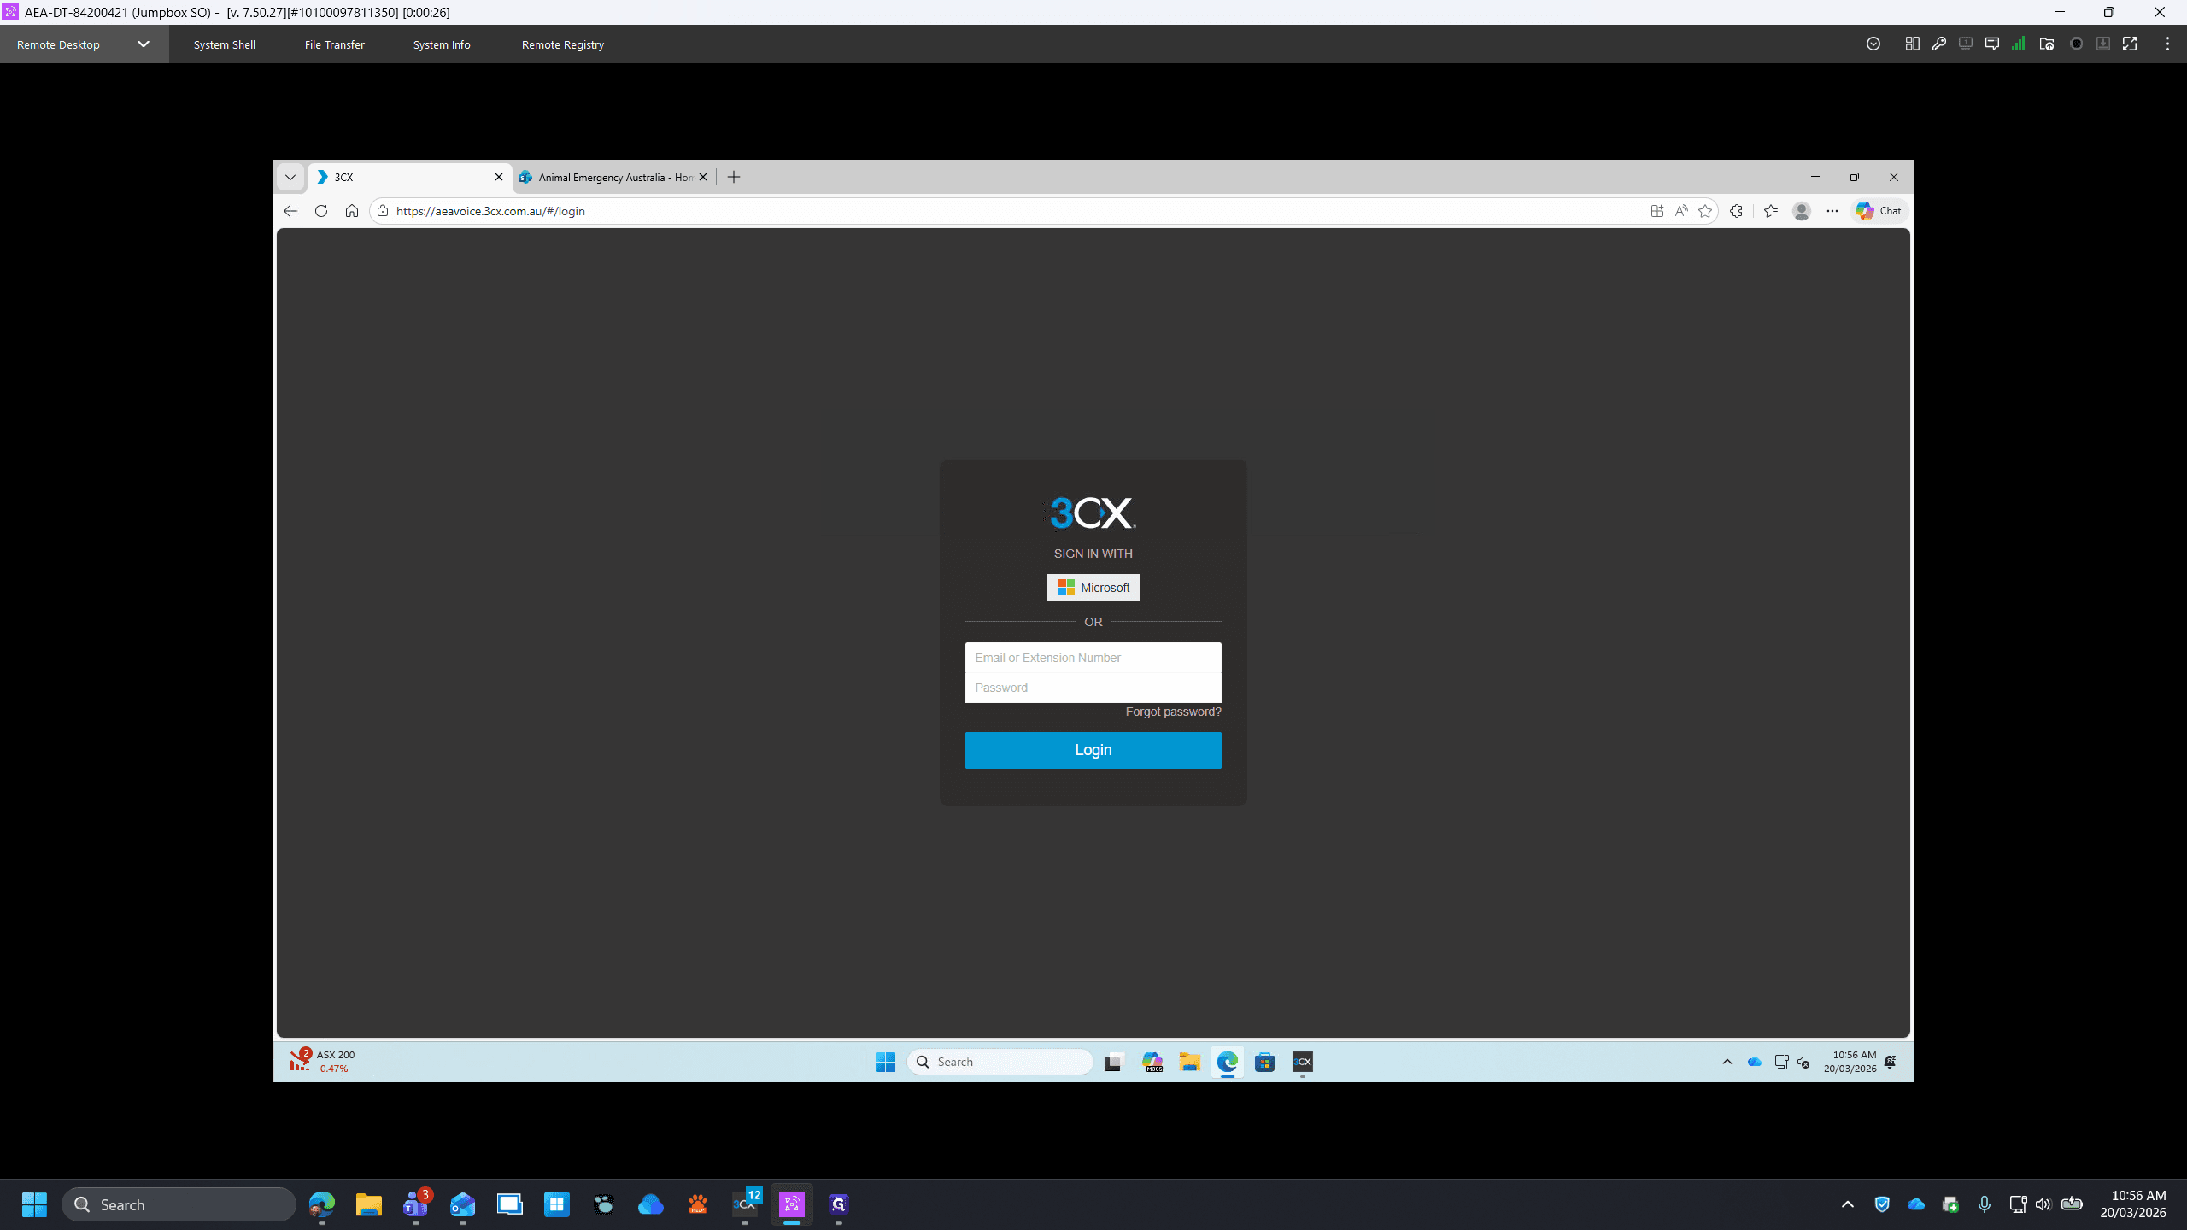The width and height of the screenshot is (2187, 1230).
Task: Open the key credentials icon in remote toolbar
Action: pos(1939,44)
